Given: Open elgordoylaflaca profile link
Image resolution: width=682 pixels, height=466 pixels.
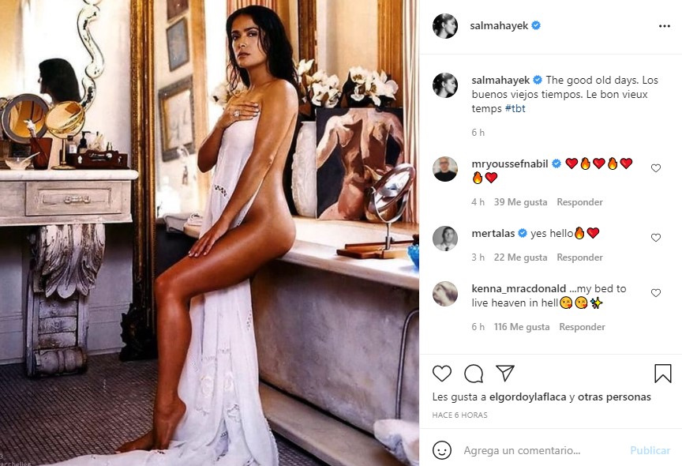Looking at the screenshot, I should coord(527,396).
